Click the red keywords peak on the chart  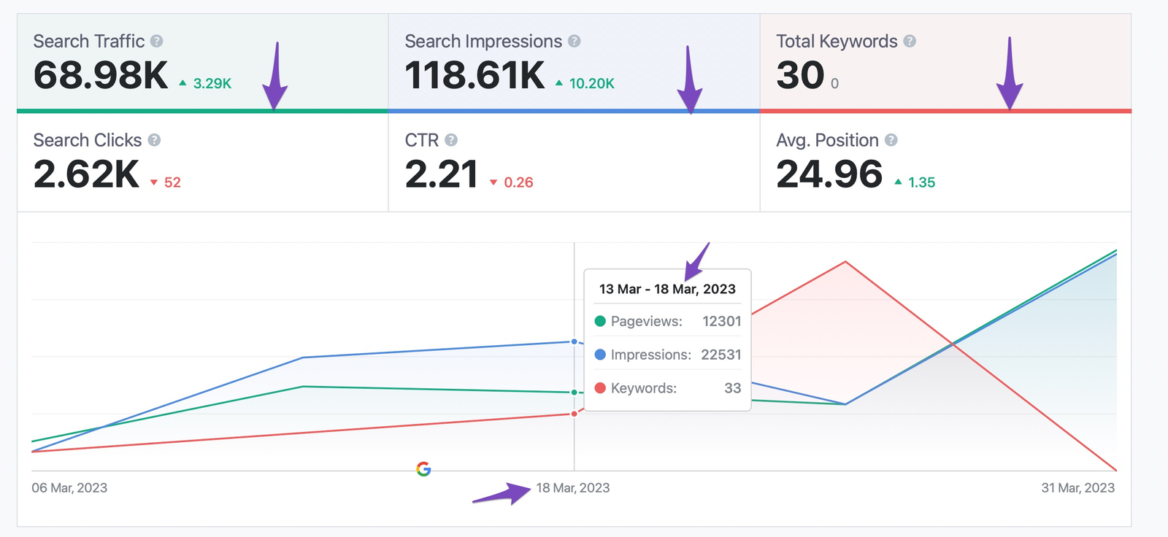click(845, 261)
